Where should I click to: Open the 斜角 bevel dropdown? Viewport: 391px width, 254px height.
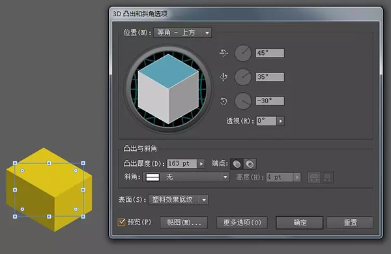(x=186, y=178)
